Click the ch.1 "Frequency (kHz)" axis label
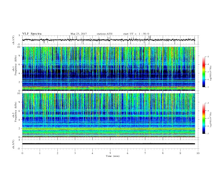Screen dimensions: 223x172 pyautogui.click(x=16, y=66)
